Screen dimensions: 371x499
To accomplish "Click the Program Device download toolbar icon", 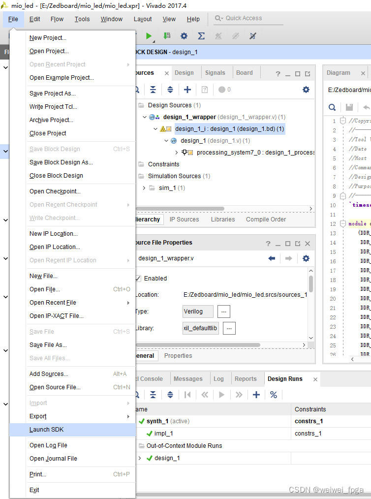I will pyautogui.click(x=167, y=35).
